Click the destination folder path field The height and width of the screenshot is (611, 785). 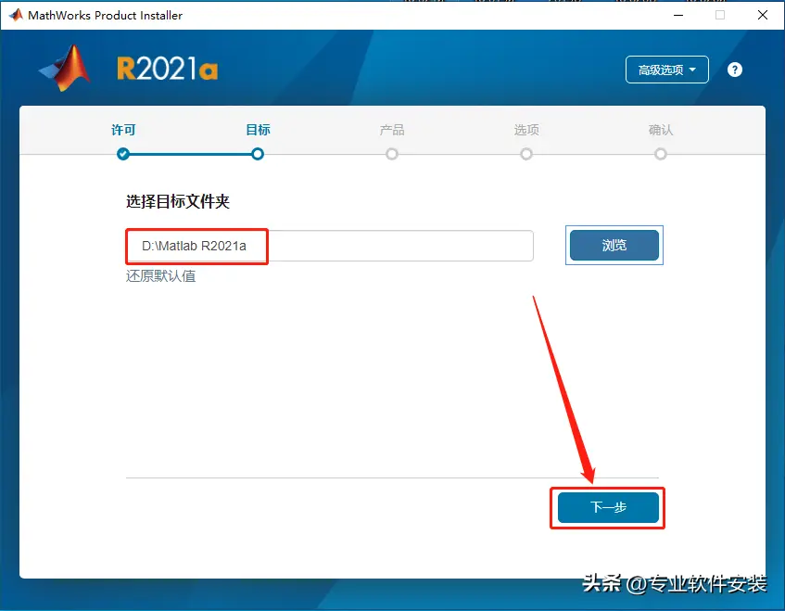pyautogui.click(x=329, y=246)
